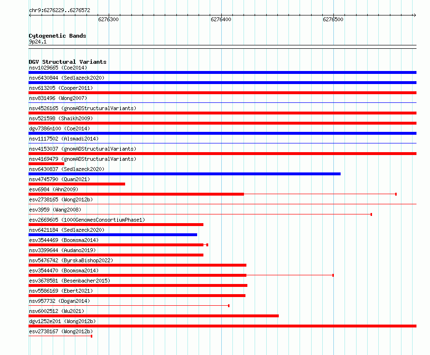The image size is (430, 355).
Task: Select the nsv4745790 (Quan2021) label
Action: point(59,179)
